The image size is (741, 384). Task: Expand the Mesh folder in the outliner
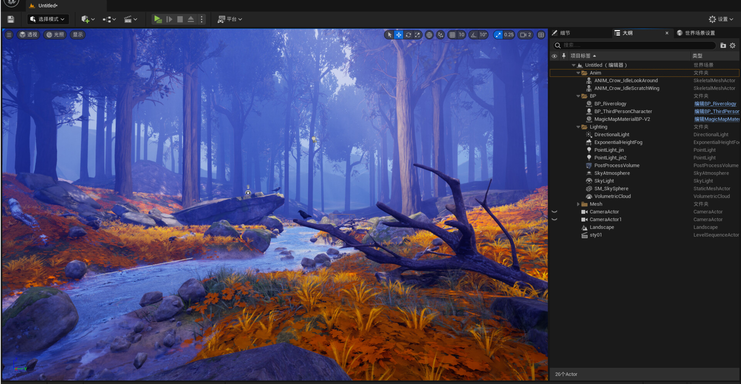(578, 204)
